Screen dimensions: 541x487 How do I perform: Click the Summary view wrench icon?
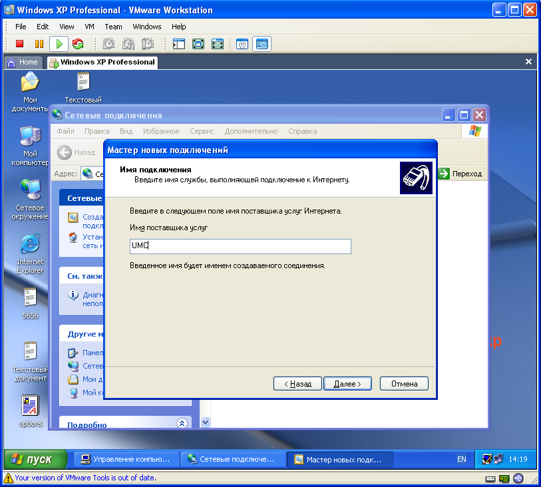tap(242, 44)
